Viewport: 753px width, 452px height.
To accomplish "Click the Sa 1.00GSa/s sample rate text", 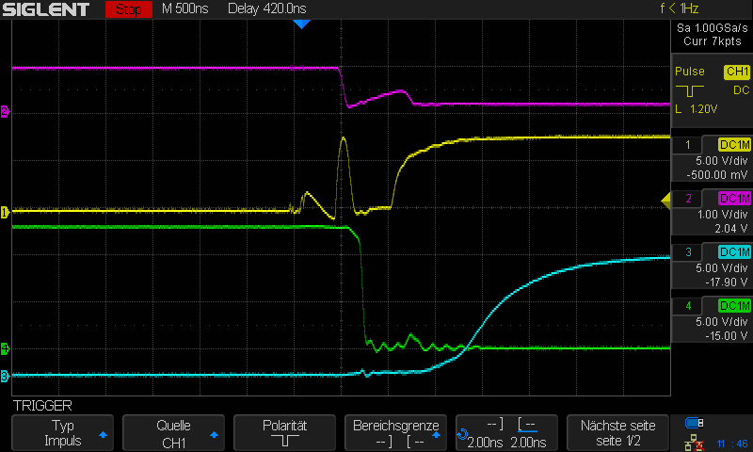I will click(x=713, y=28).
